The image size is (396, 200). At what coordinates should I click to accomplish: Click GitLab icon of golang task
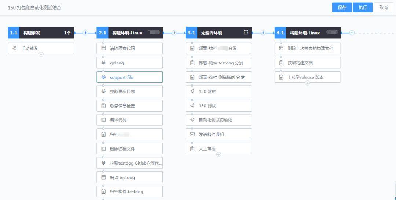pos(103,63)
